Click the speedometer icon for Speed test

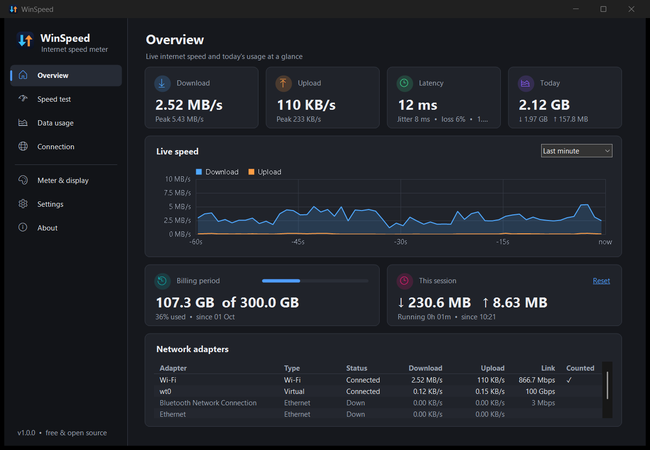(x=23, y=99)
